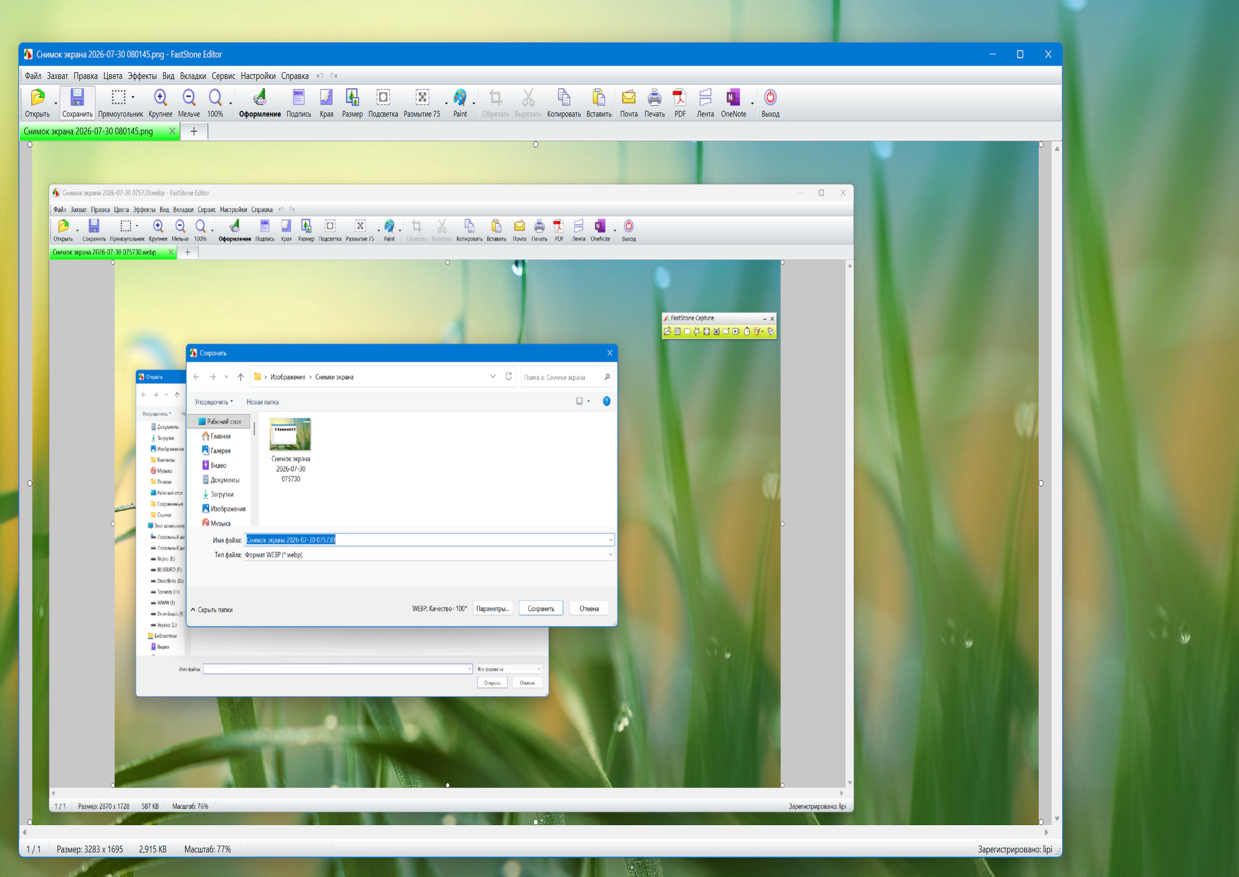1239x877 pixels.
Task: Click the "Зарегистрировано: lipi" status text
Action: [x=1015, y=850]
